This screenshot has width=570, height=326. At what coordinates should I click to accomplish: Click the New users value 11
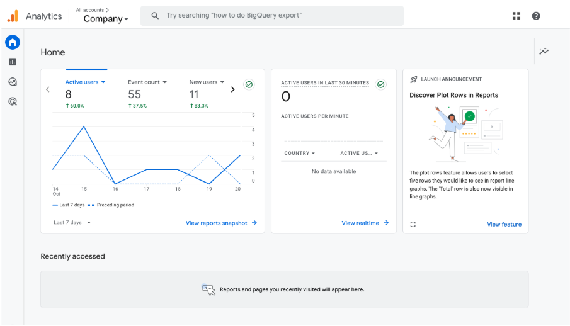pos(194,94)
